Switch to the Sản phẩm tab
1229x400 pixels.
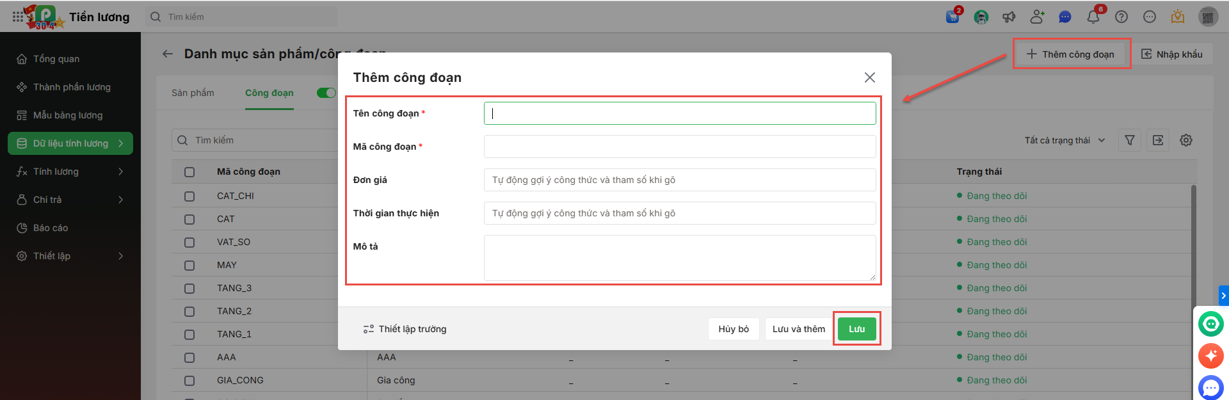tap(193, 93)
